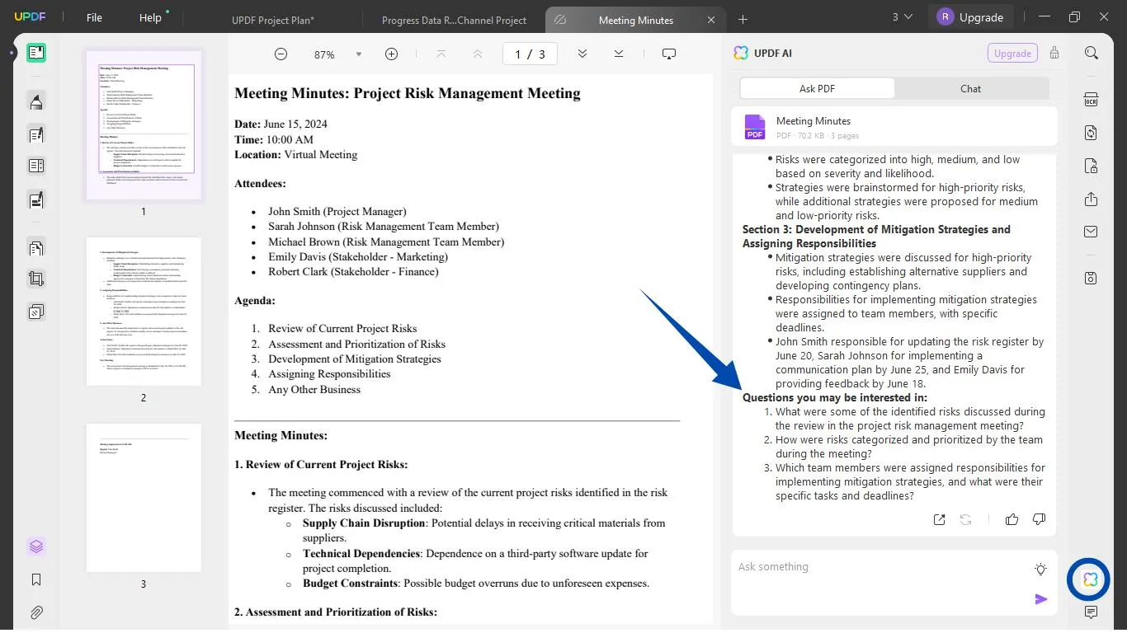Select page 2 thumbnail

[x=144, y=312]
